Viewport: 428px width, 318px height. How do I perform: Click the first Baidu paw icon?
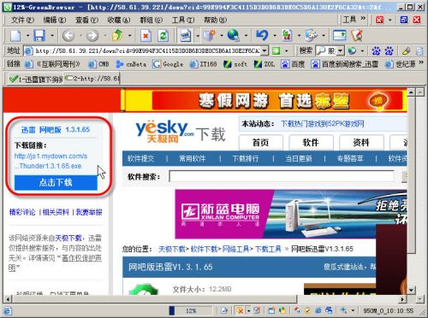(x=377, y=51)
